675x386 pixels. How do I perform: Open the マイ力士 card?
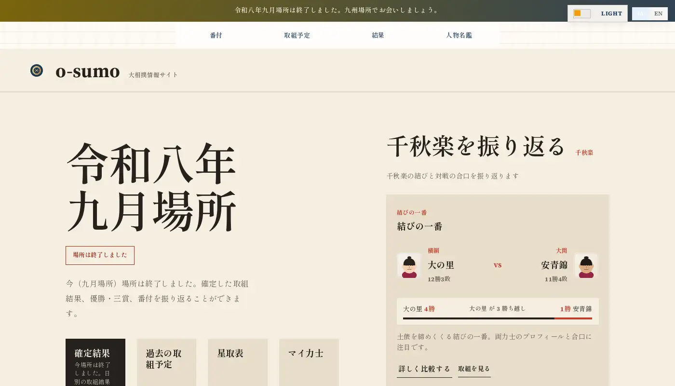click(309, 362)
